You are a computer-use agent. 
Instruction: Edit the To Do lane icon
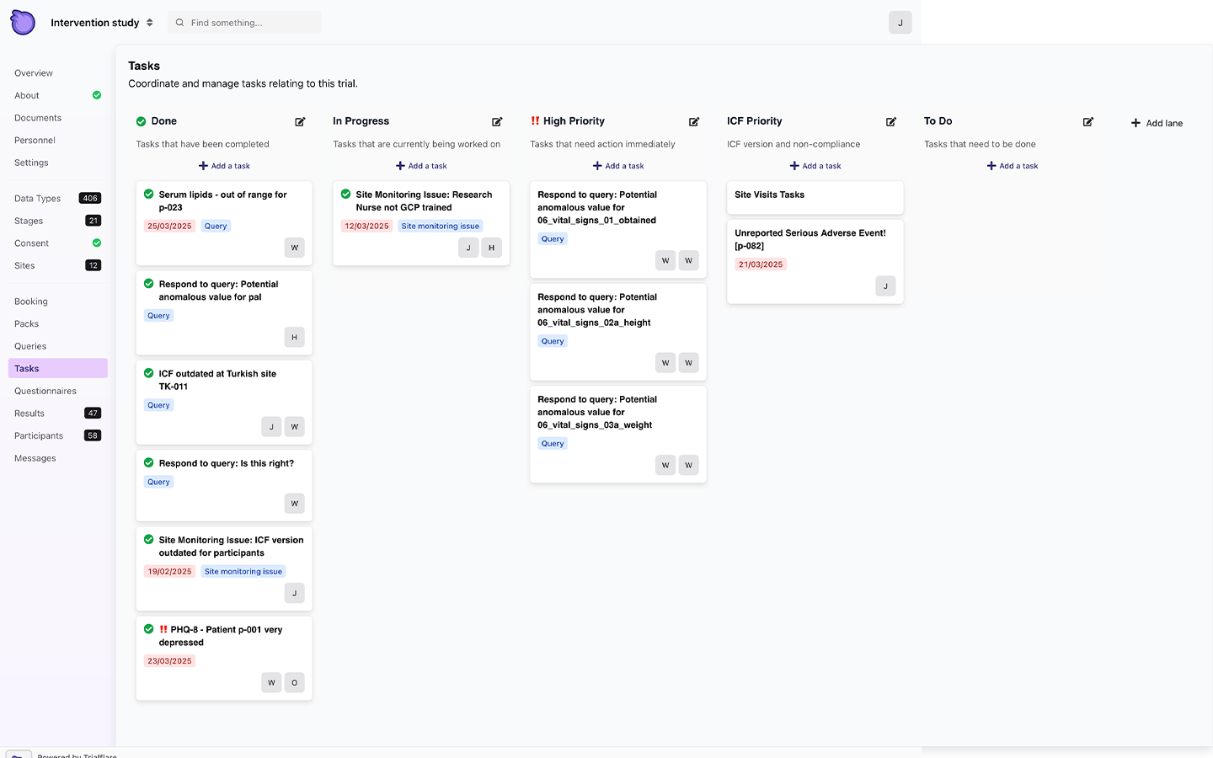[x=1088, y=122]
